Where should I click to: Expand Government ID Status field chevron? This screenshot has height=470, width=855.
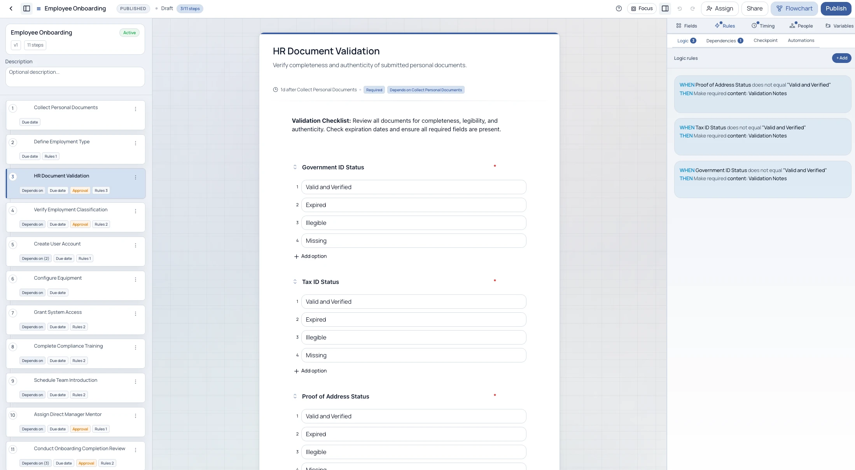[x=295, y=167]
